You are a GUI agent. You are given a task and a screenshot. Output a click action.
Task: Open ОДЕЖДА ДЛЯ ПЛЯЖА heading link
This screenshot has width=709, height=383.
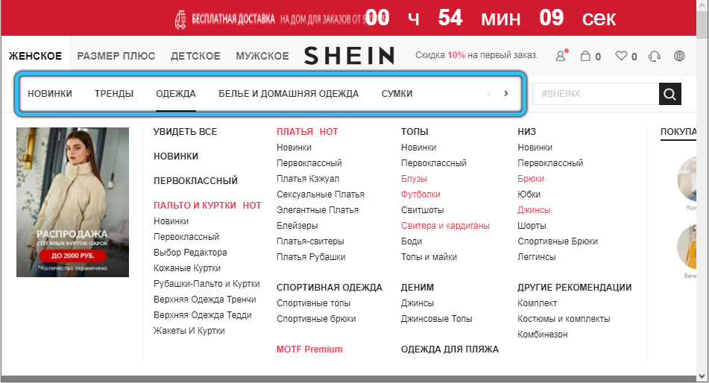pos(450,349)
